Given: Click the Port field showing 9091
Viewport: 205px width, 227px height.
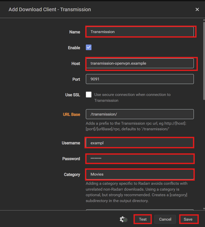Looking at the screenshot, I should tap(140, 79).
